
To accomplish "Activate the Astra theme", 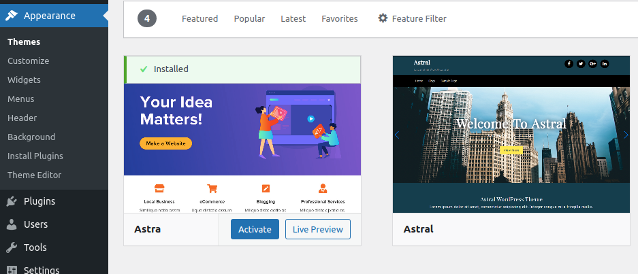I will pyautogui.click(x=255, y=229).
